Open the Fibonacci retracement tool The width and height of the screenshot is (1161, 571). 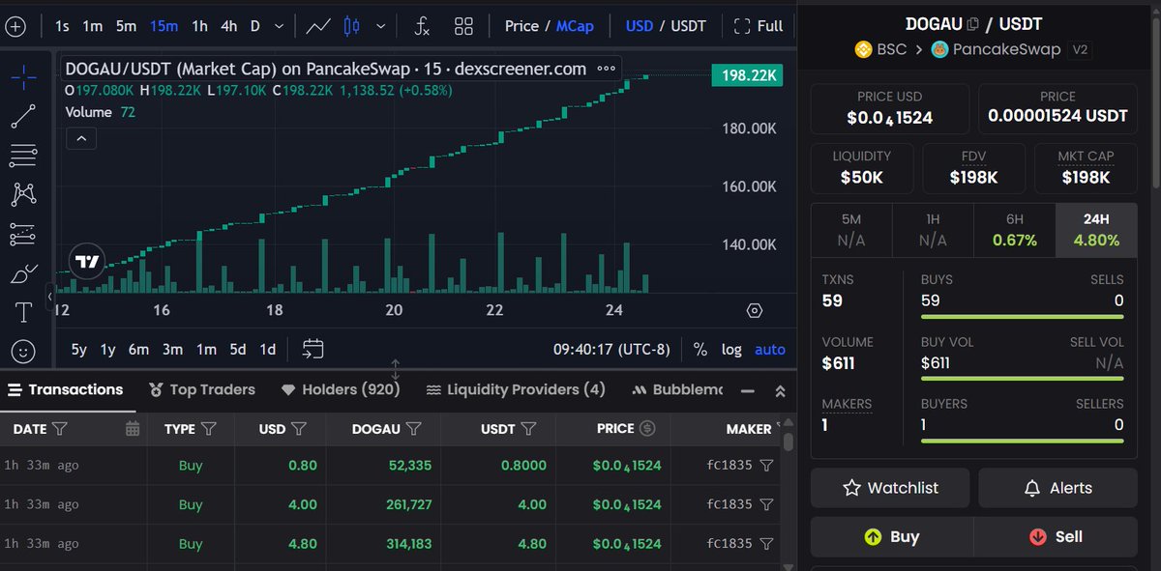23,155
